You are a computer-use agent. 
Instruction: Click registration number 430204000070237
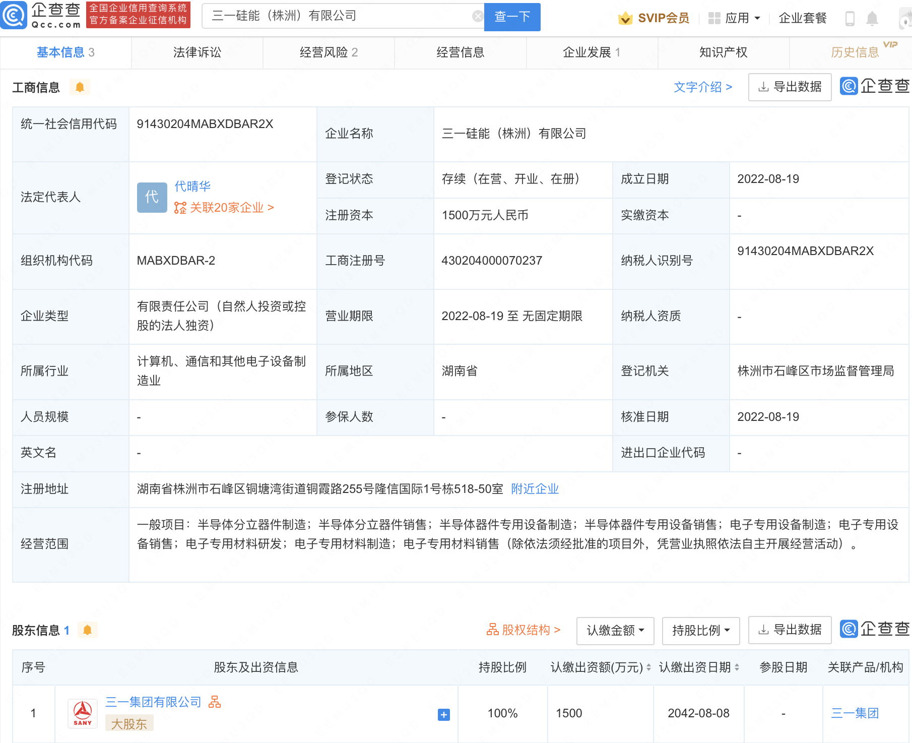tap(492, 261)
